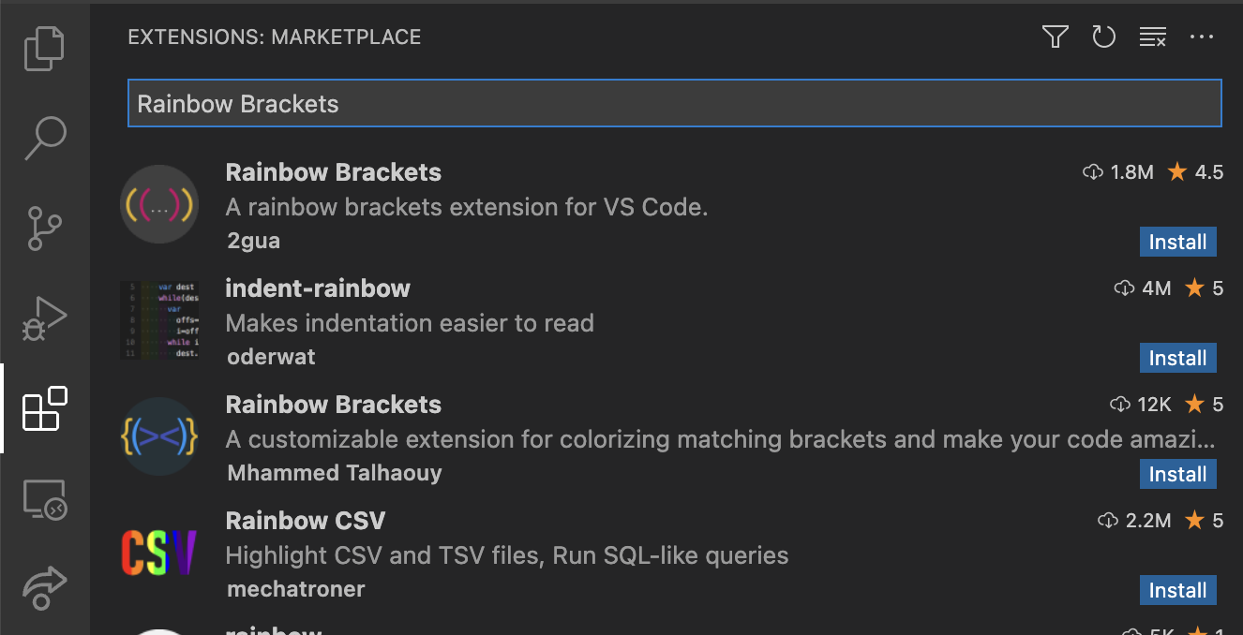Clear extensions search results
Screen dimensions: 1243x635
[x=1153, y=37]
